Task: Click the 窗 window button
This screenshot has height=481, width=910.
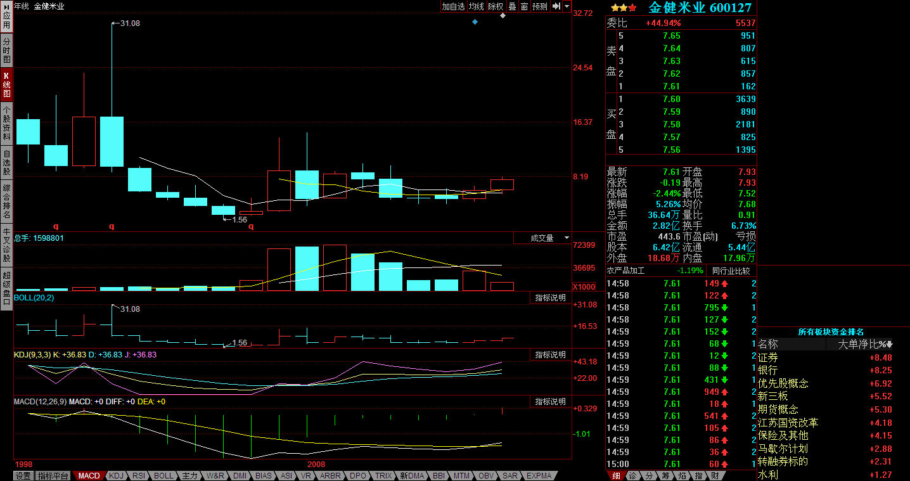Action: point(524,6)
